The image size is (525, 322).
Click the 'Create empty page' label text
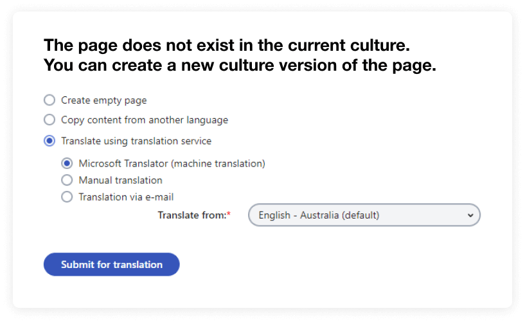click(103, 100)
